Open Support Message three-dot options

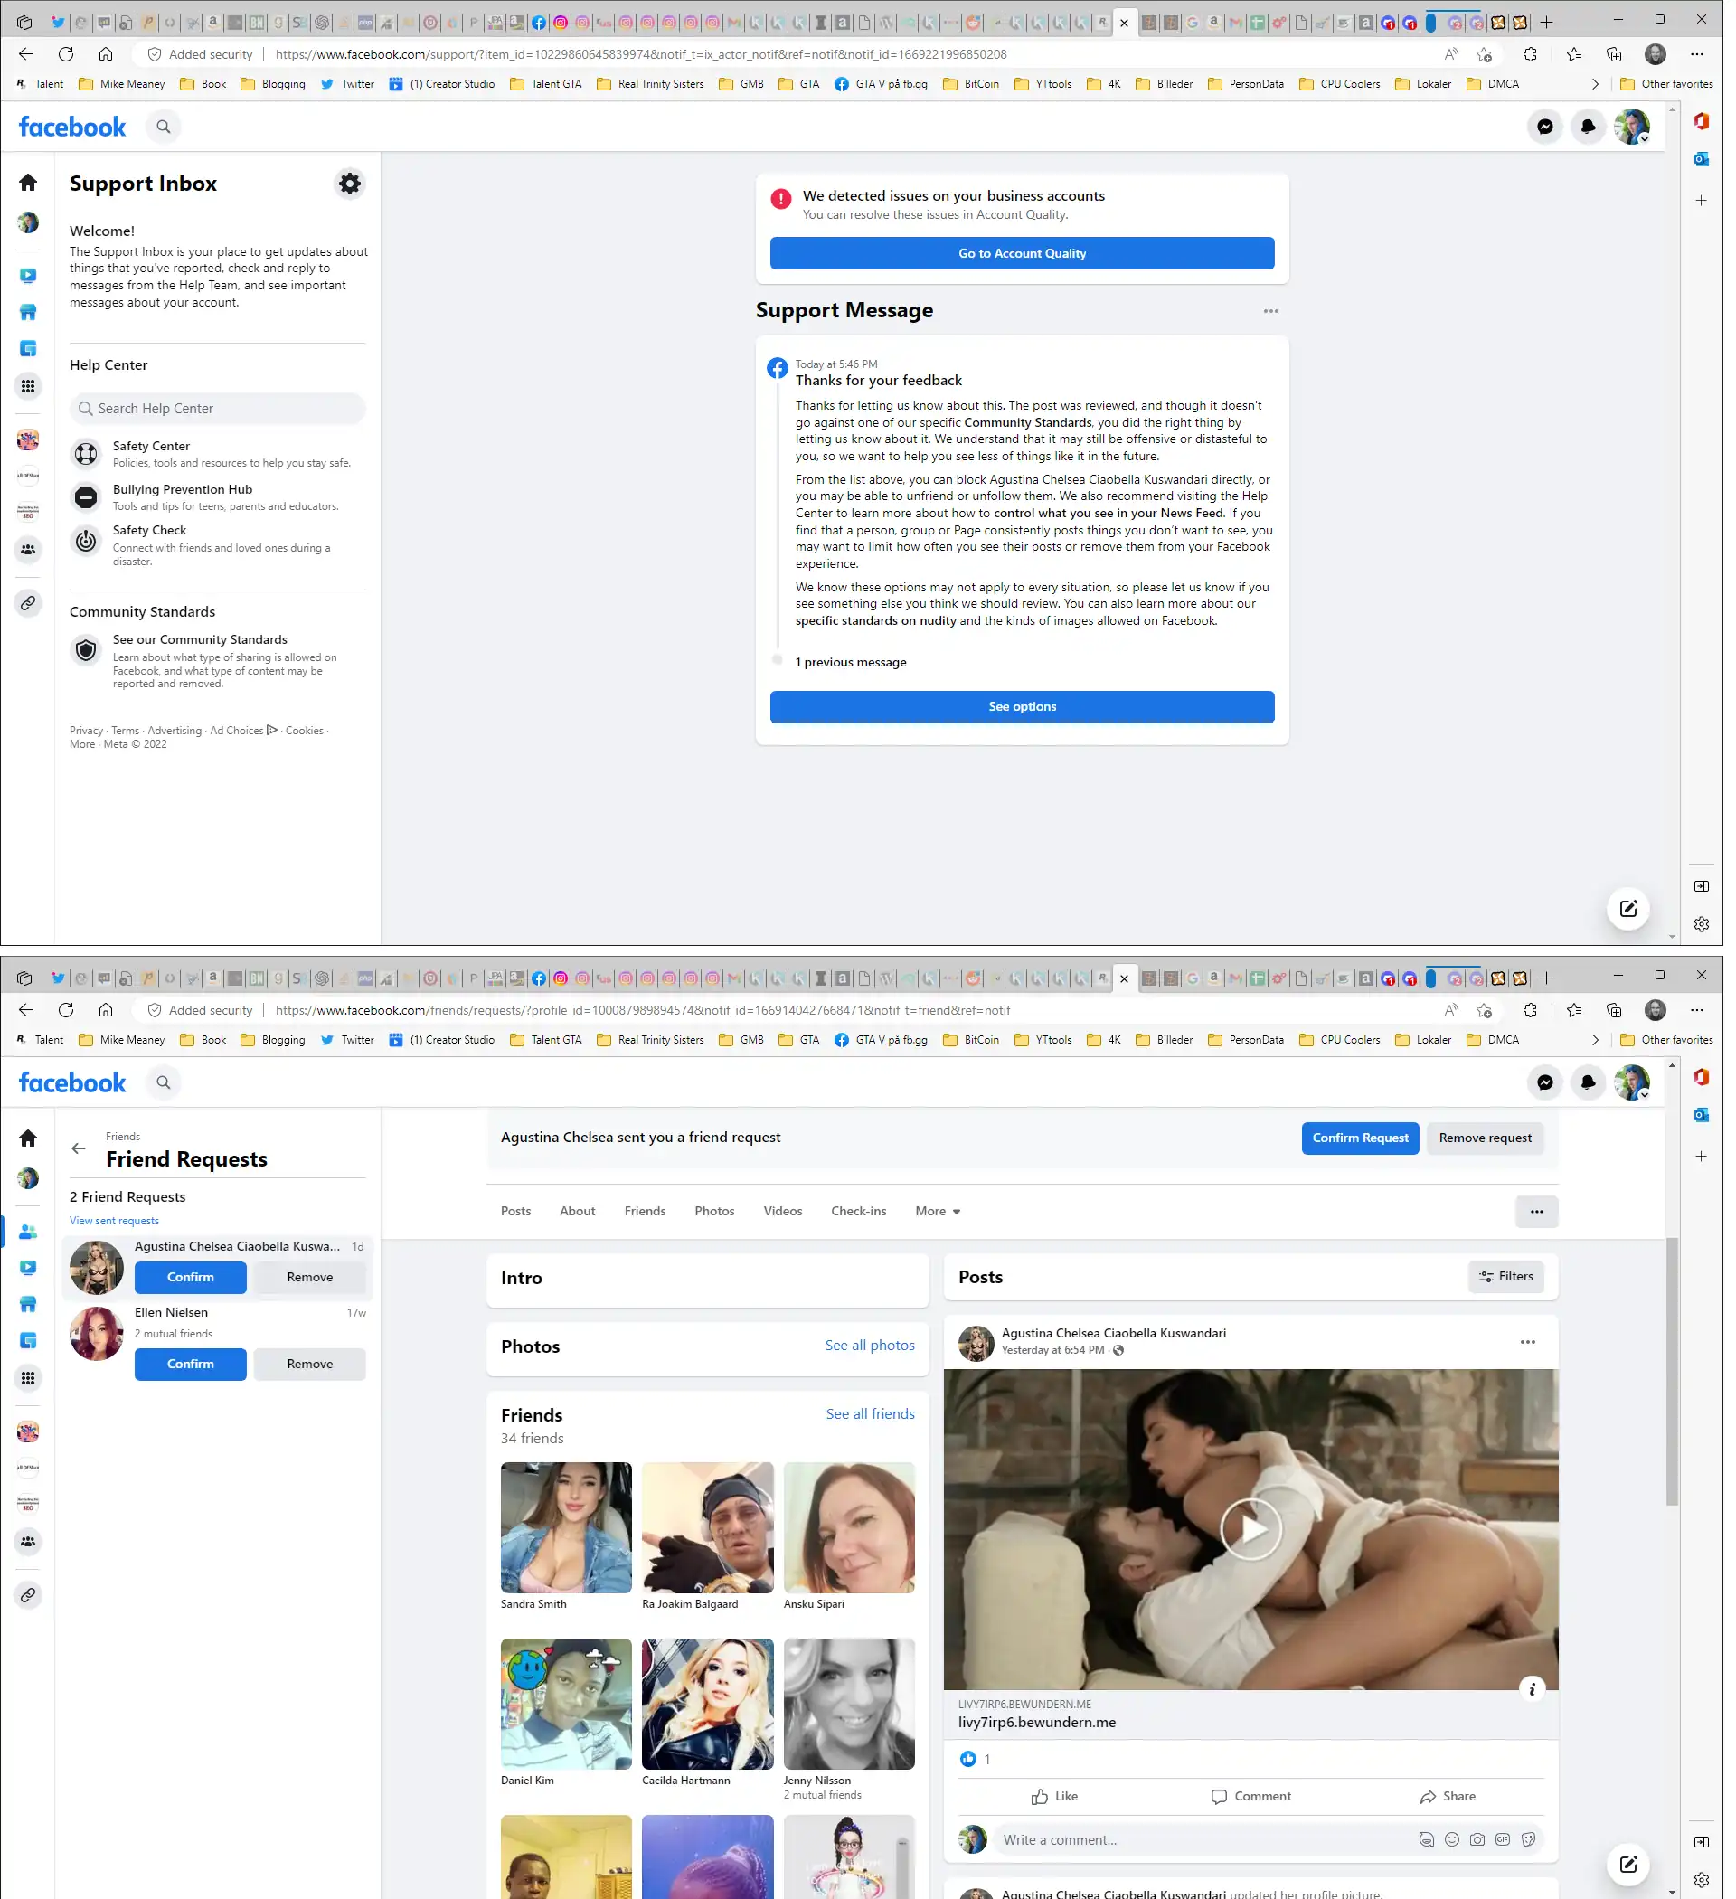tap(1270, 311)
